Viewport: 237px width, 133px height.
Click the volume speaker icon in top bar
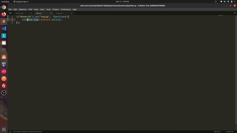[x=225, y=1]
